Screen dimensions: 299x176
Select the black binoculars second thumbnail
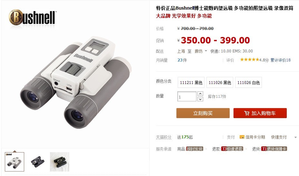pyautogui.click(x=37, y=162)
